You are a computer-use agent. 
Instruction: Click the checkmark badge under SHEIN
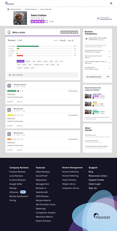[x=93, y=106]
